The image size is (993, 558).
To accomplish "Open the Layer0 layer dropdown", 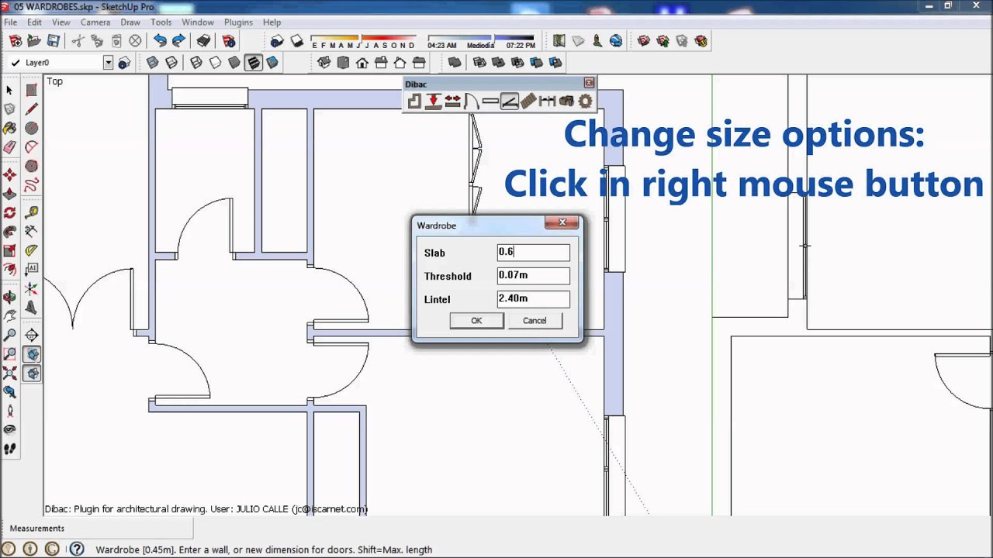I will coord(108,63).
